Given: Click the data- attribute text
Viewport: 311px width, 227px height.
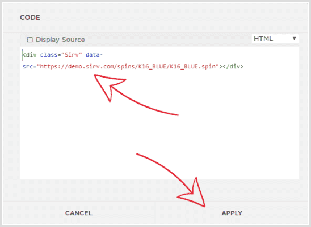Looking at the screenshot, I should click(94, 55).
